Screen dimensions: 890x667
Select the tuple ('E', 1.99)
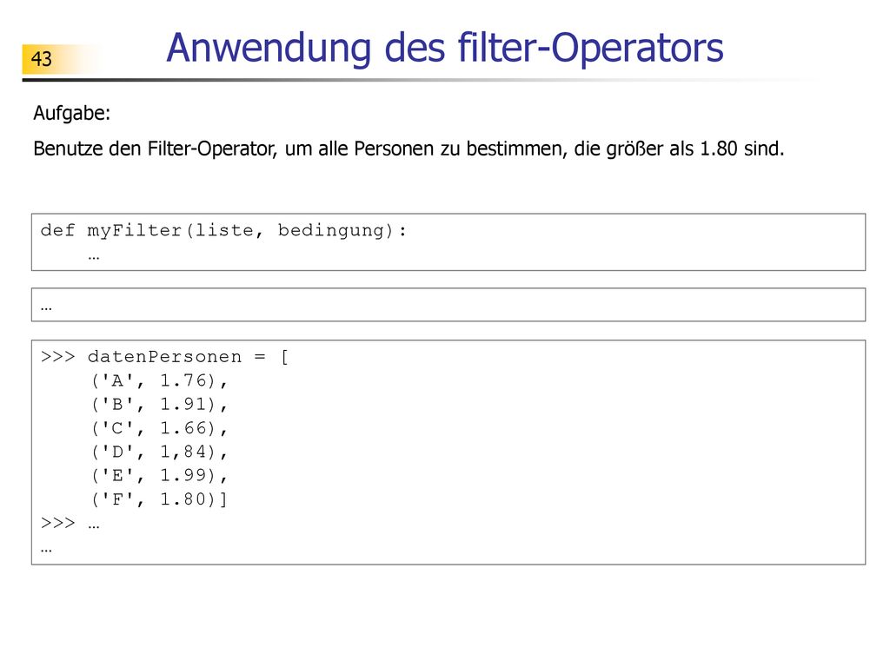[x=159, y=475]
